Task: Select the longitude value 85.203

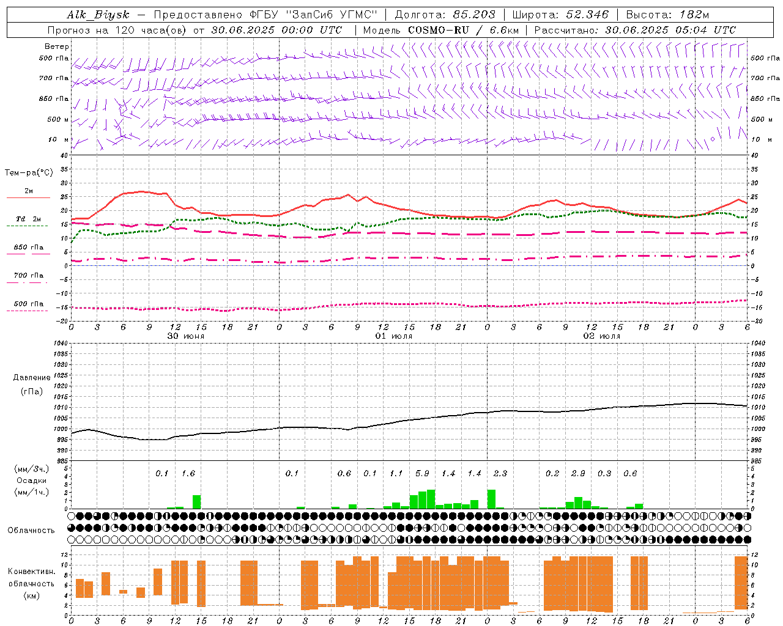Action: (474, 15)
